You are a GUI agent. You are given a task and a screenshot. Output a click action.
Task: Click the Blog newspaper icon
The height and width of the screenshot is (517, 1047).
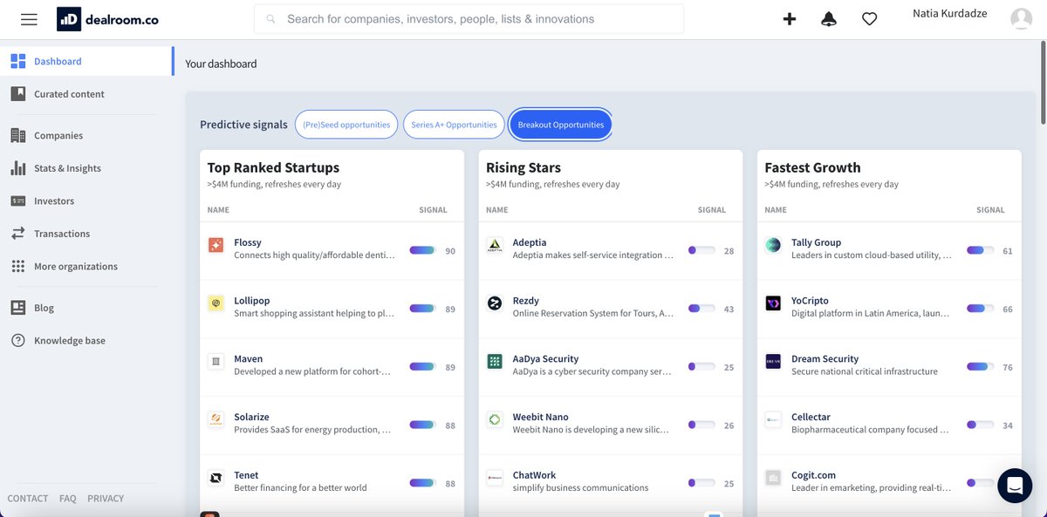(18, 308)
